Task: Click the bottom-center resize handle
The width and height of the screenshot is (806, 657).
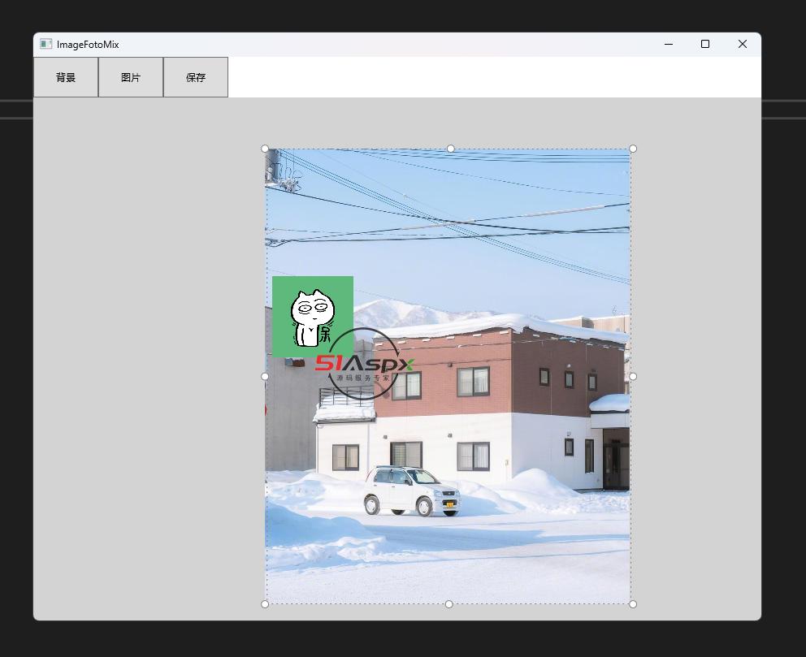Action: [449, 604]
